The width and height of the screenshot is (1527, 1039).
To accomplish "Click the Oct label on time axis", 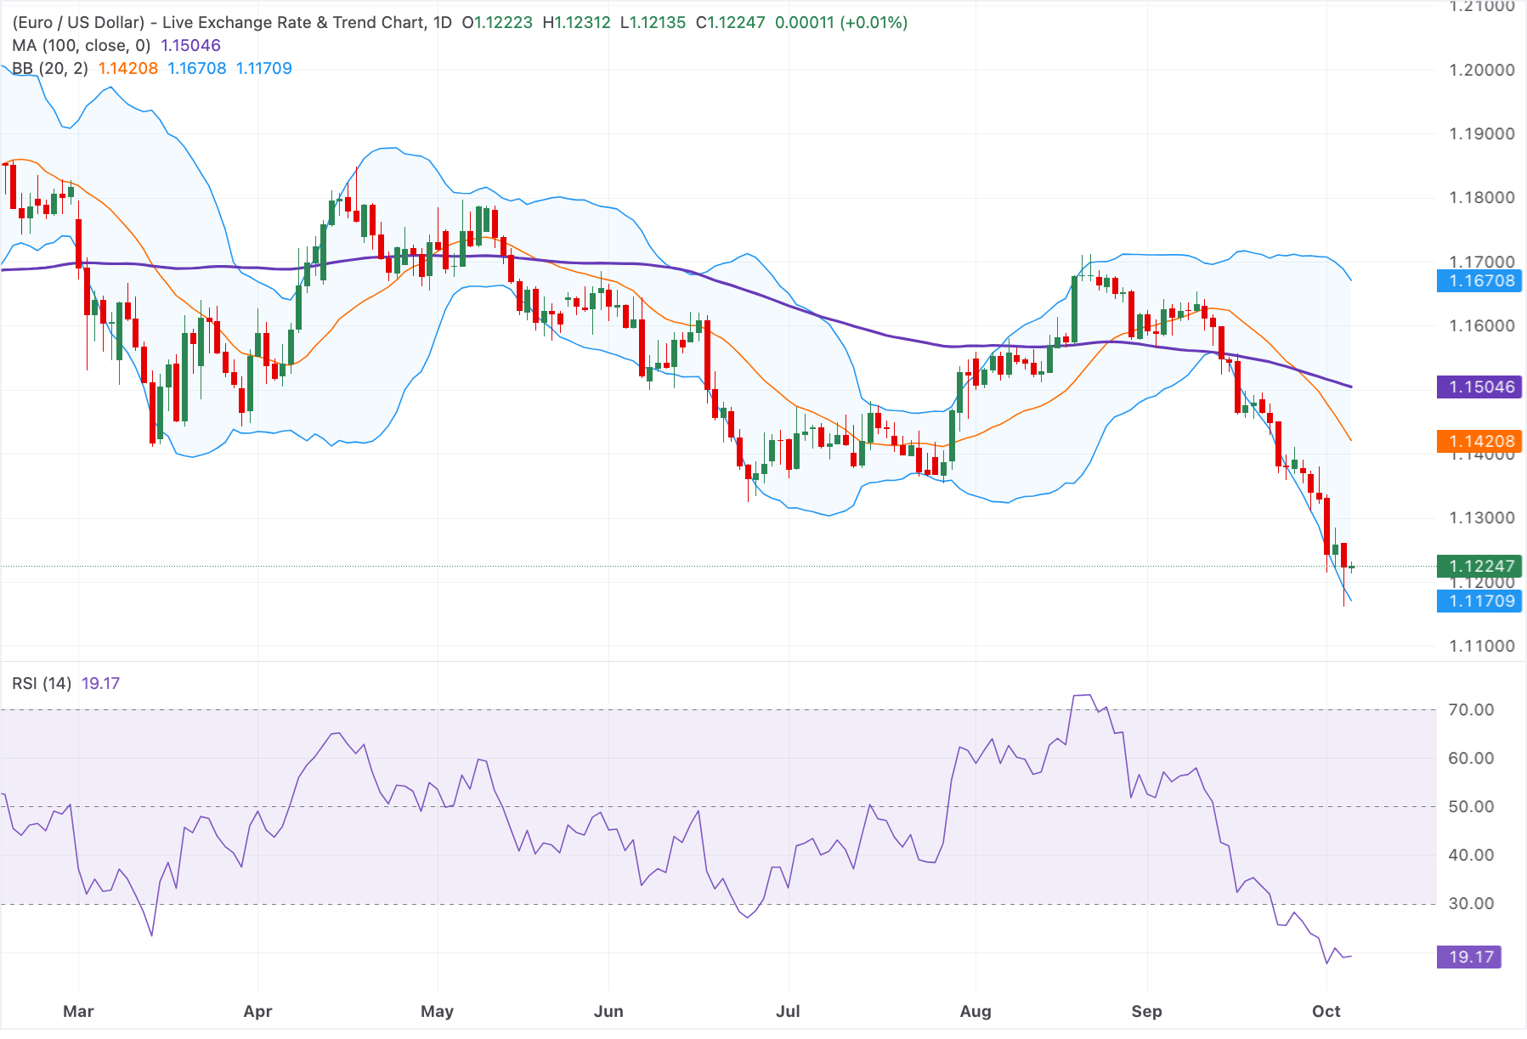I will click(x=1326, y=1011).
